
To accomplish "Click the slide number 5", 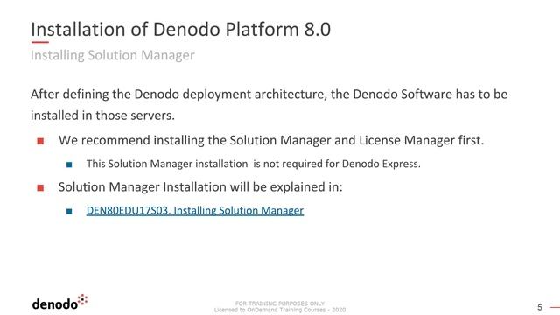I will tap(540, 307).
